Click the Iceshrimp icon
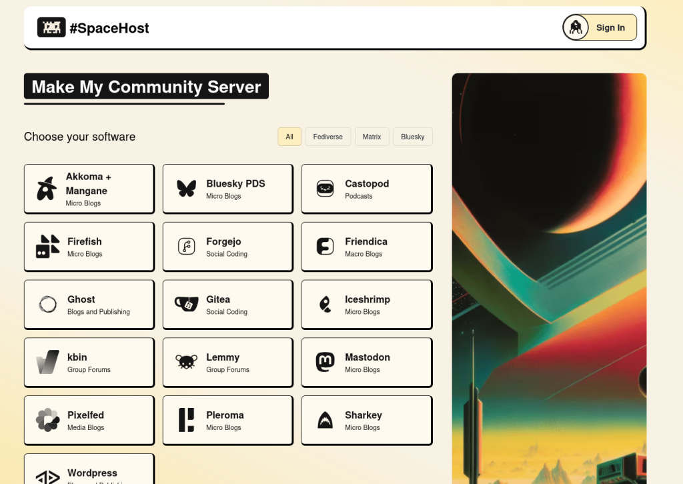 click(x=325, y=304)
